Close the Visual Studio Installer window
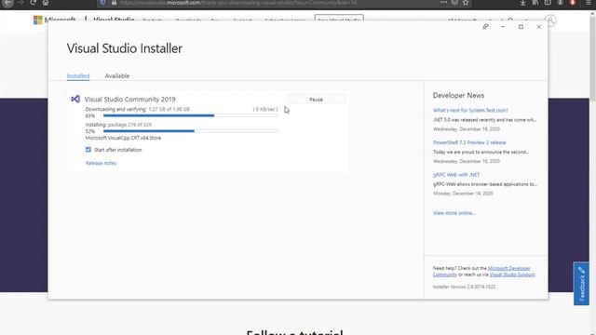The height and width of the screenshot is (335, 596). [538, 27]
